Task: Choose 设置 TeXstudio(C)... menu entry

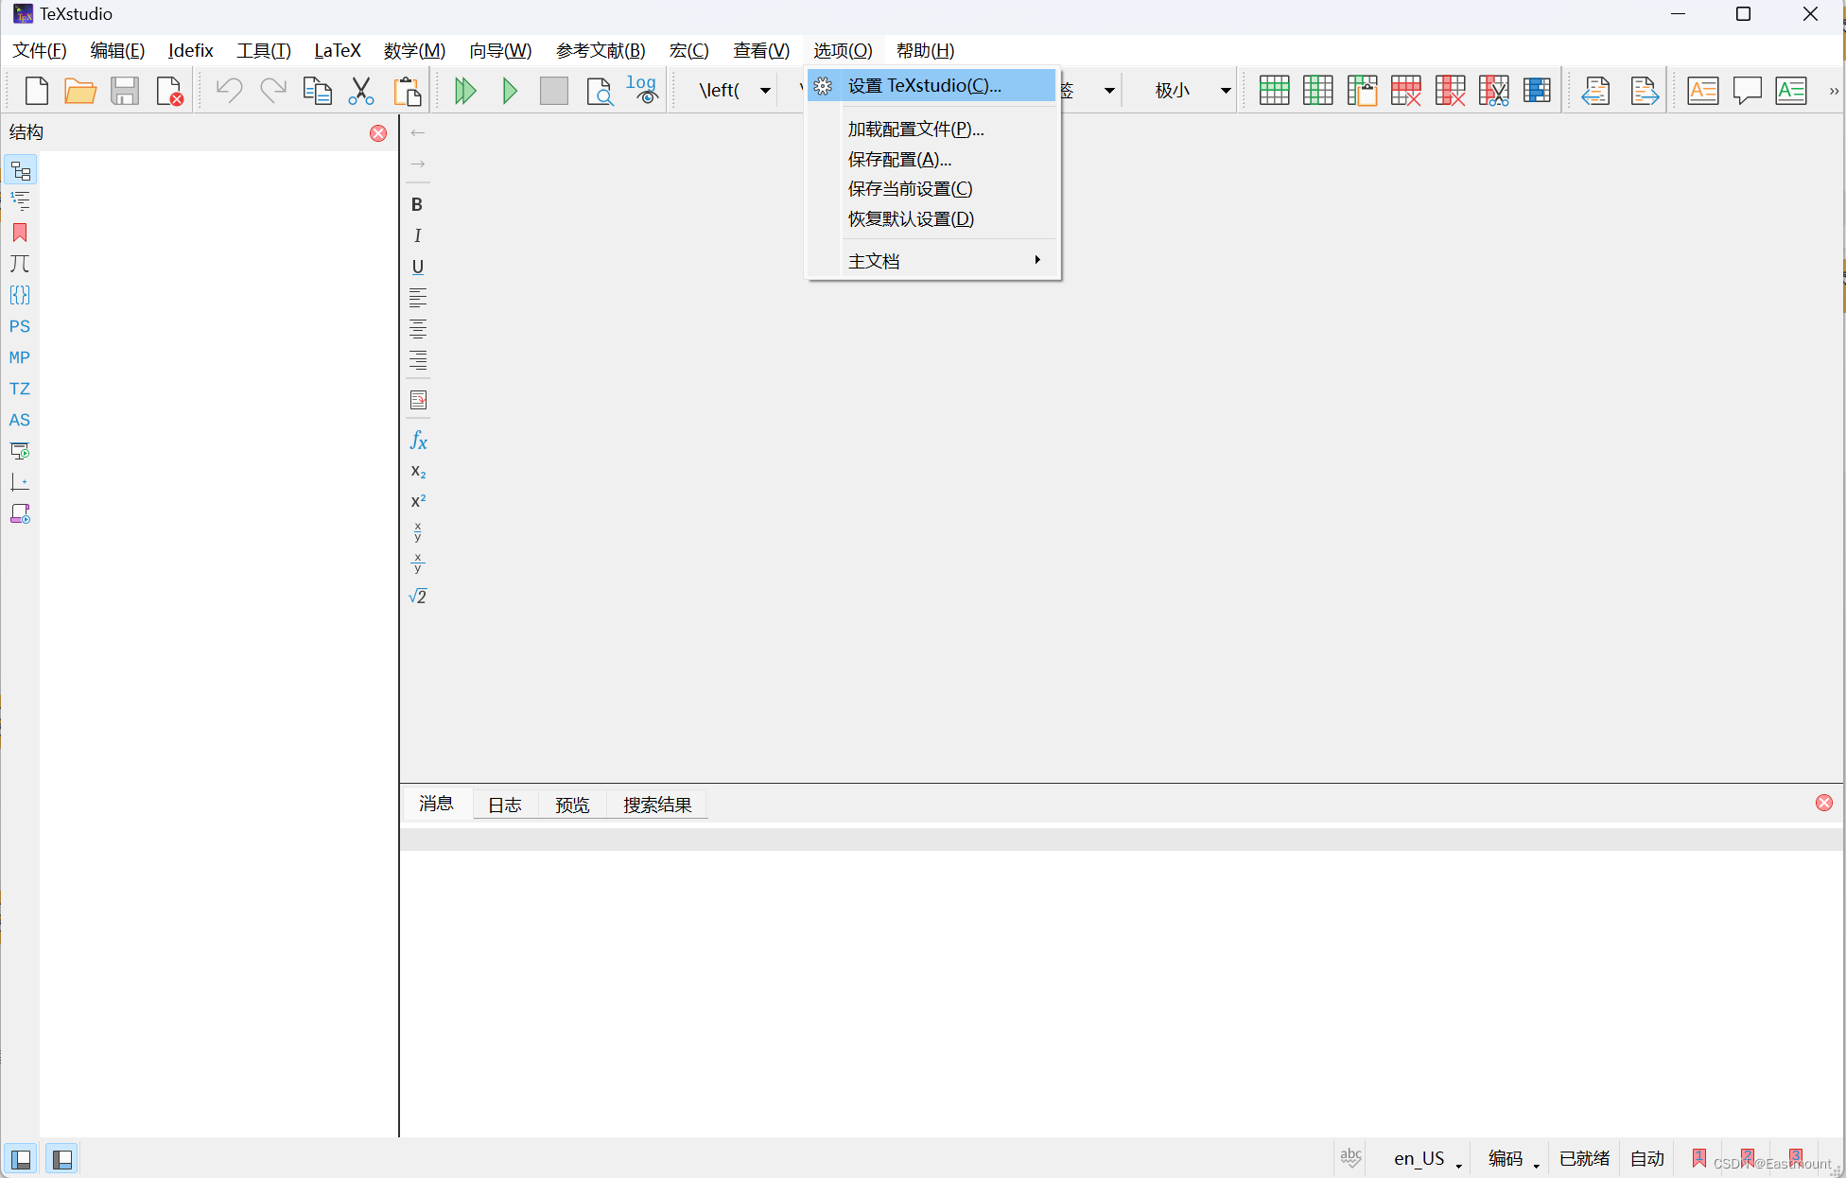Action: pyautogui.click(x=932, y=85)
